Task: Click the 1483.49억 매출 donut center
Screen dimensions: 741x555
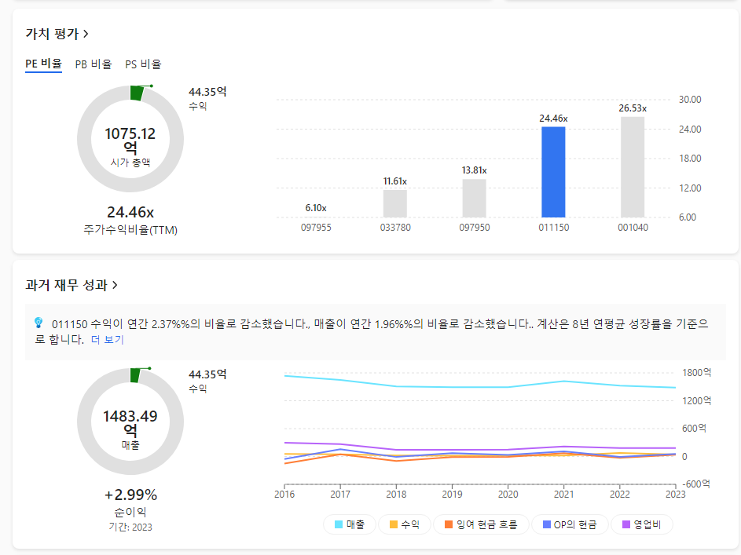Action: [x=130, y=429]
